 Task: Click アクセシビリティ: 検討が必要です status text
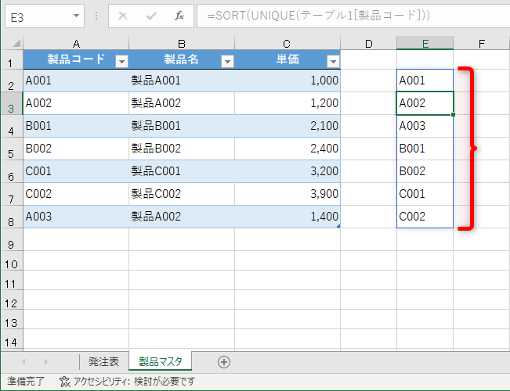coord(134,381)
